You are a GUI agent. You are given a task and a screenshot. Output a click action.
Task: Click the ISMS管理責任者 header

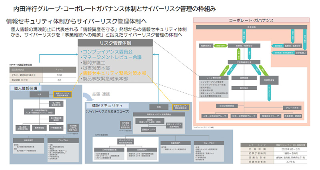(109, 150)
